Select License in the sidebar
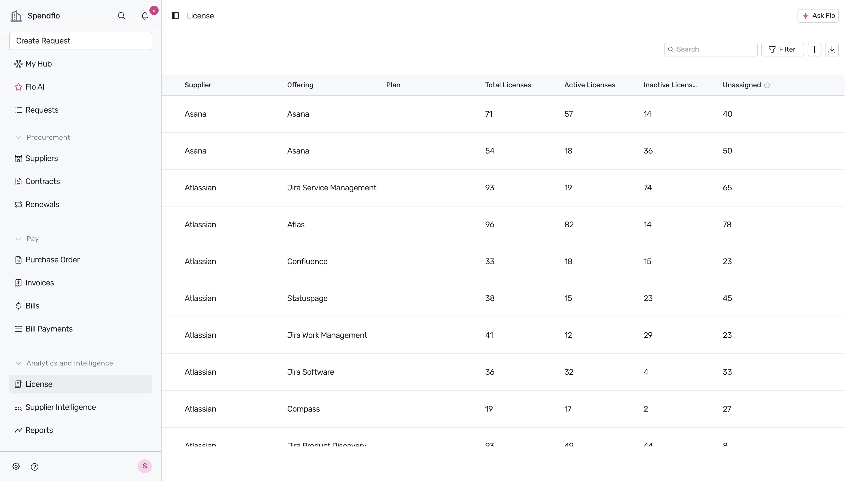Viewport: 848px width, 481px height. [81, 384]
